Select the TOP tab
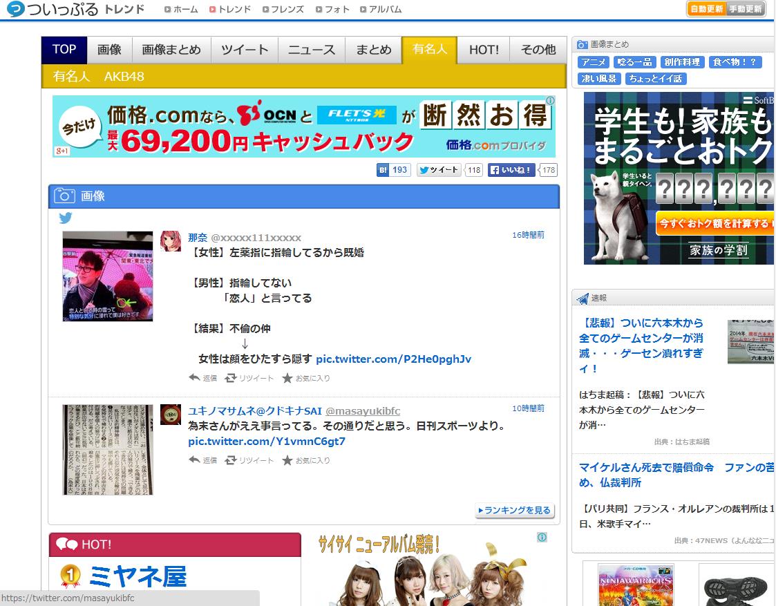The image size is (776, 606). [64, 50]
